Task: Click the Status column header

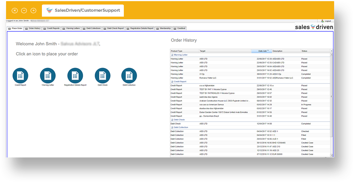Action: click(x=315, y=51)
